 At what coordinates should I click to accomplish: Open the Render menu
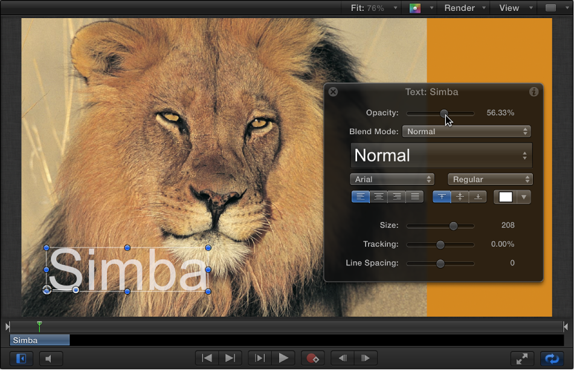pos(459,8)
